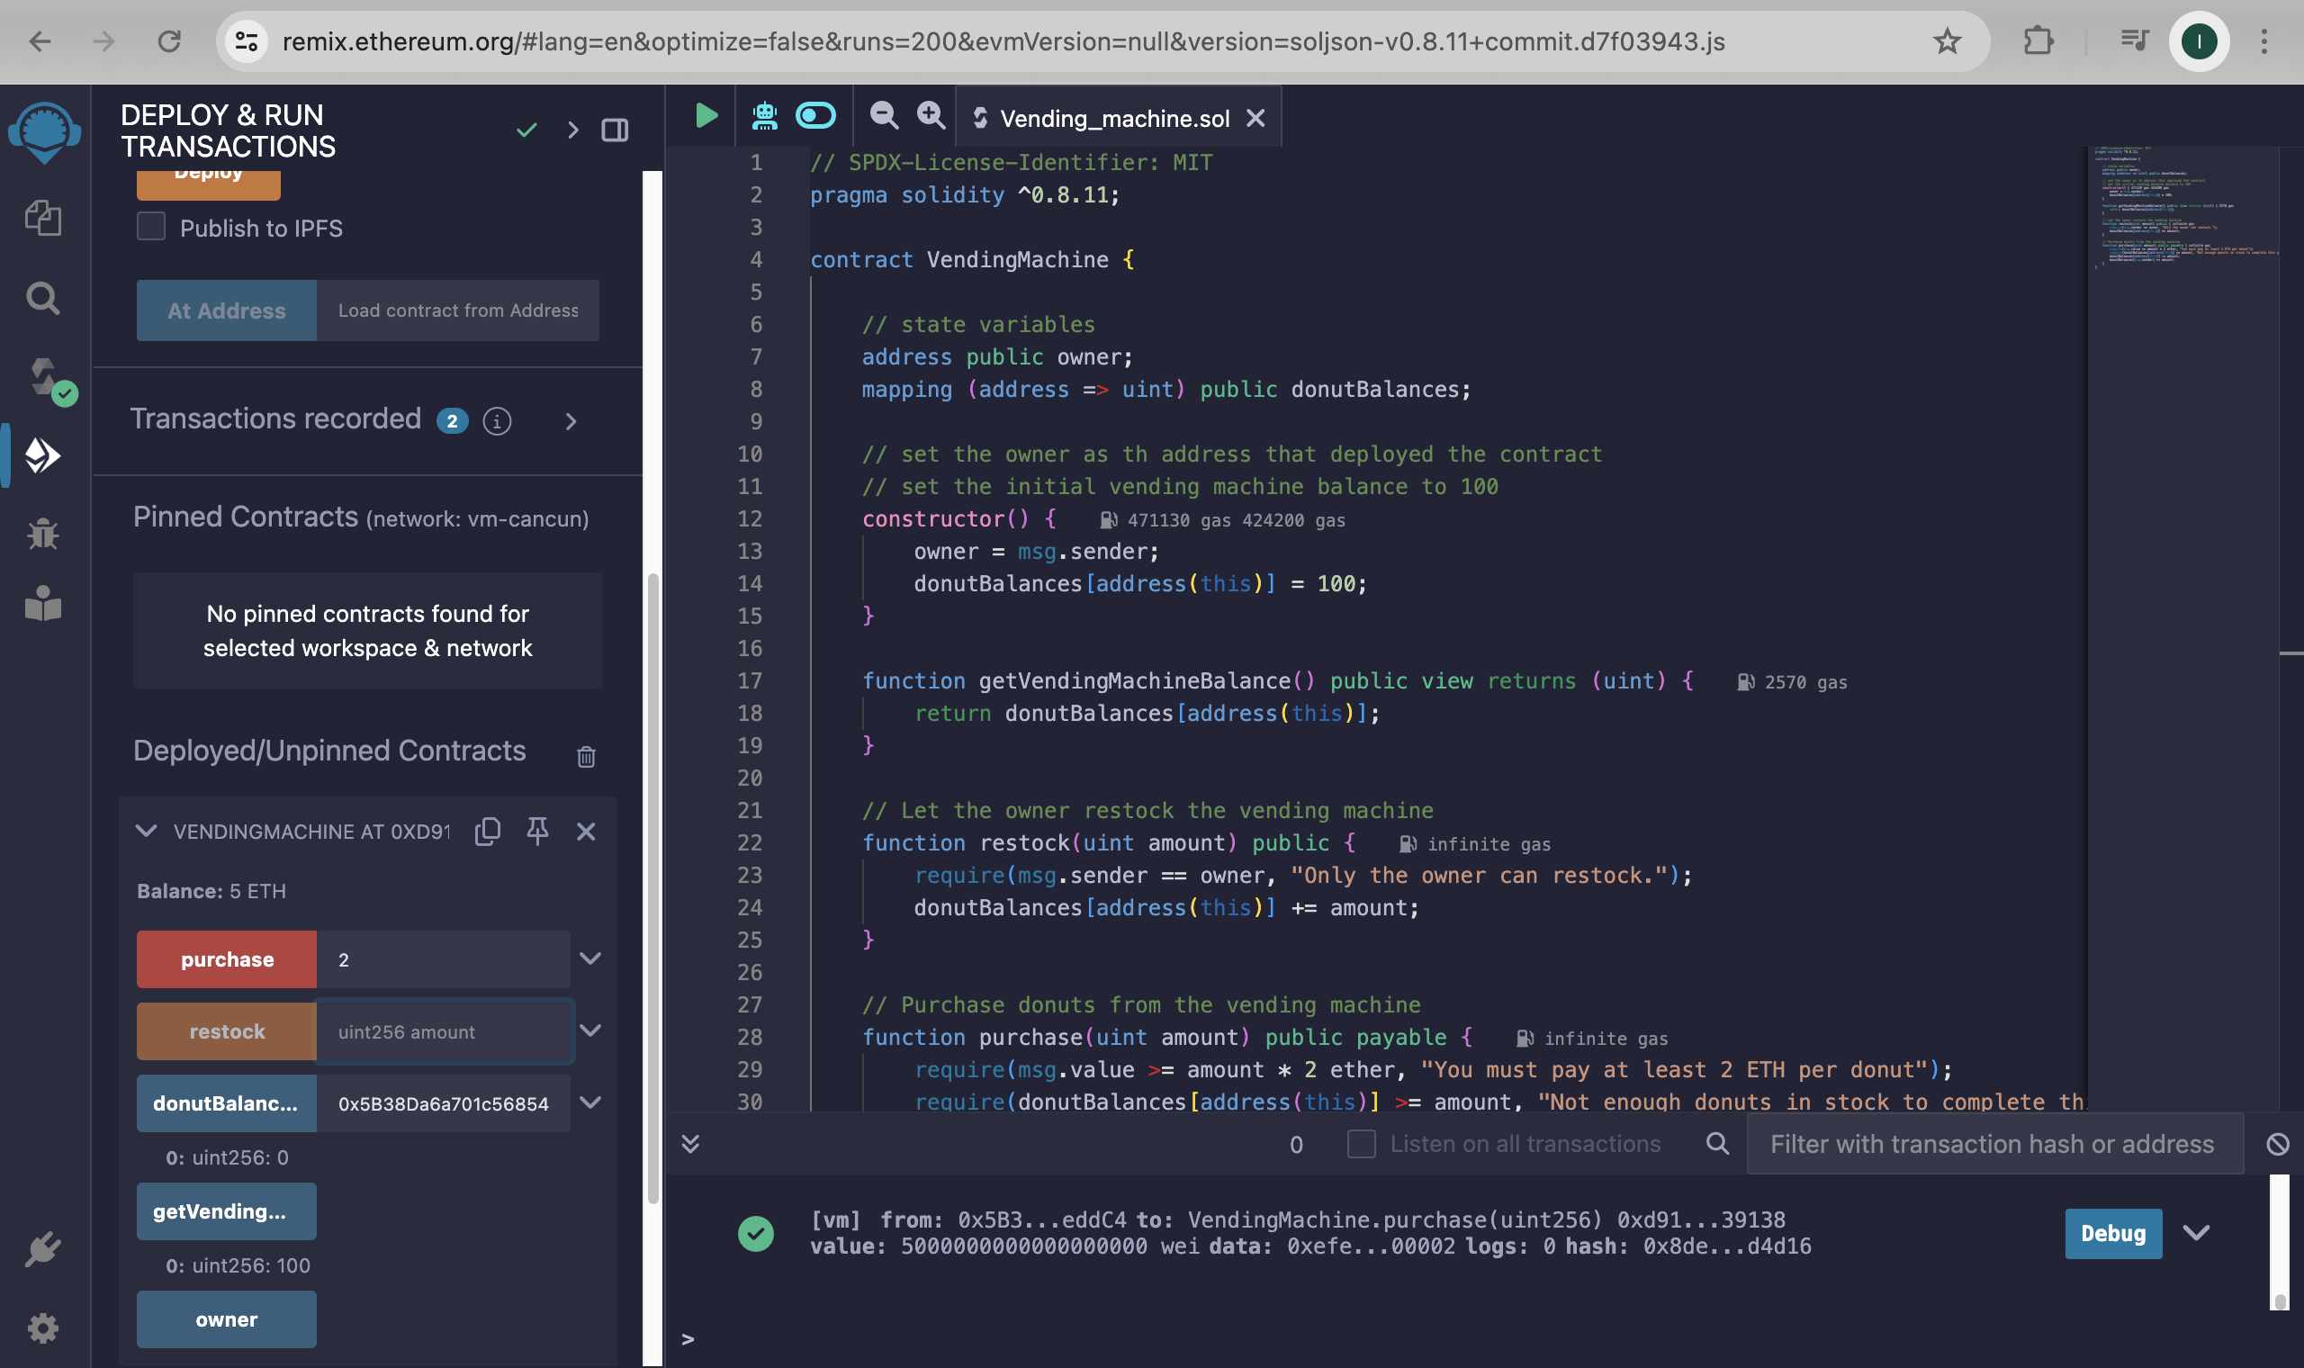Click the transaction hash filter input field
Image resolution: width=2304 pixels, height=1368 pixels.
[1995, 1144]
